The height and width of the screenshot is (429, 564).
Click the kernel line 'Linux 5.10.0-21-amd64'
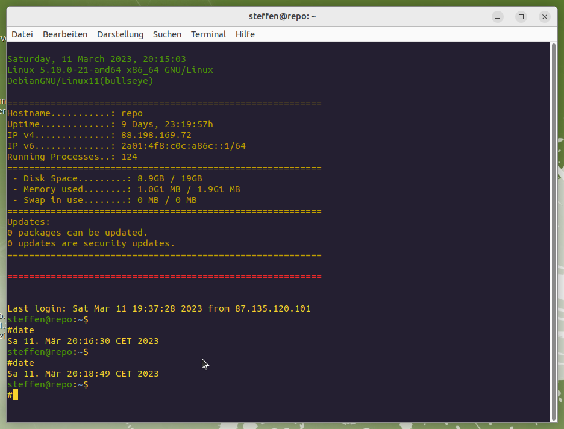point(64,70)
